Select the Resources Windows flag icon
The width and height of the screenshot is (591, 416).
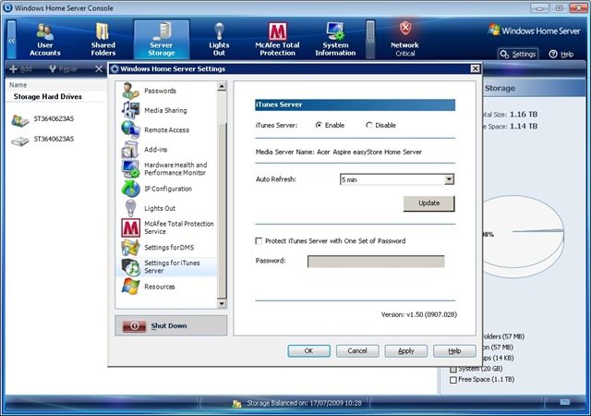pos(130,287)
